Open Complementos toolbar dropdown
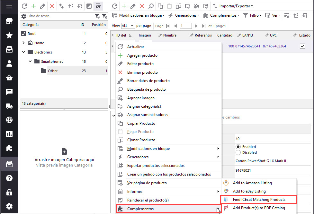The height and width of the screenshot is (214, 314). pos(221,15)
